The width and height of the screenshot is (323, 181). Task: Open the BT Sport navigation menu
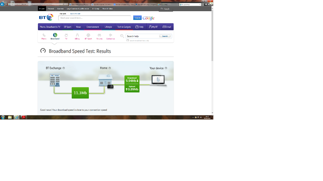pos(68,27)
